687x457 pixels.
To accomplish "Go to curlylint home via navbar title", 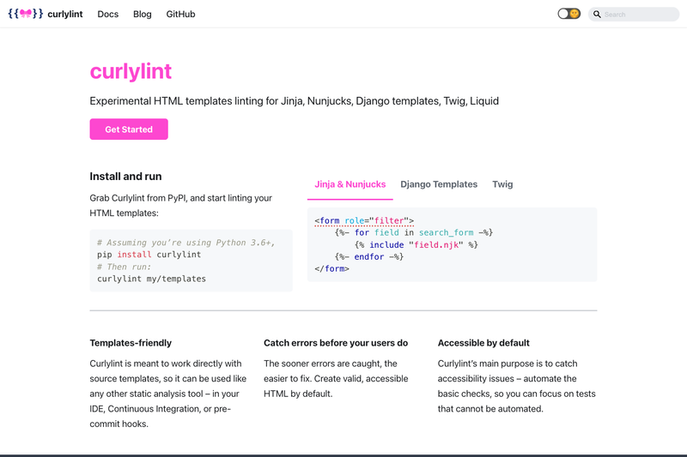I will click(65, 14).
